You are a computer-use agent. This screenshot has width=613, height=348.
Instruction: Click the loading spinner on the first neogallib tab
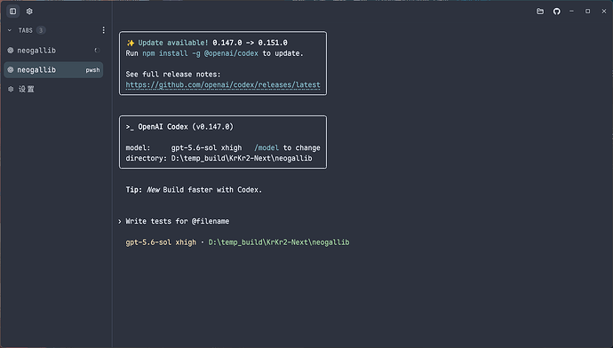click(x=97, y=51)
